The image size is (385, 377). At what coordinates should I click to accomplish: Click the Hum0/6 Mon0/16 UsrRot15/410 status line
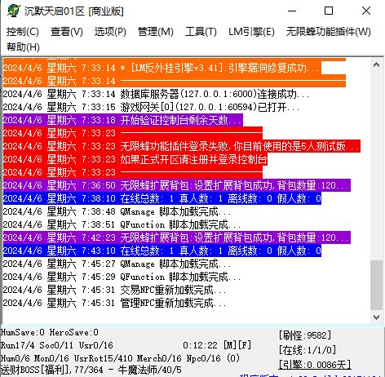click(120, 358)
